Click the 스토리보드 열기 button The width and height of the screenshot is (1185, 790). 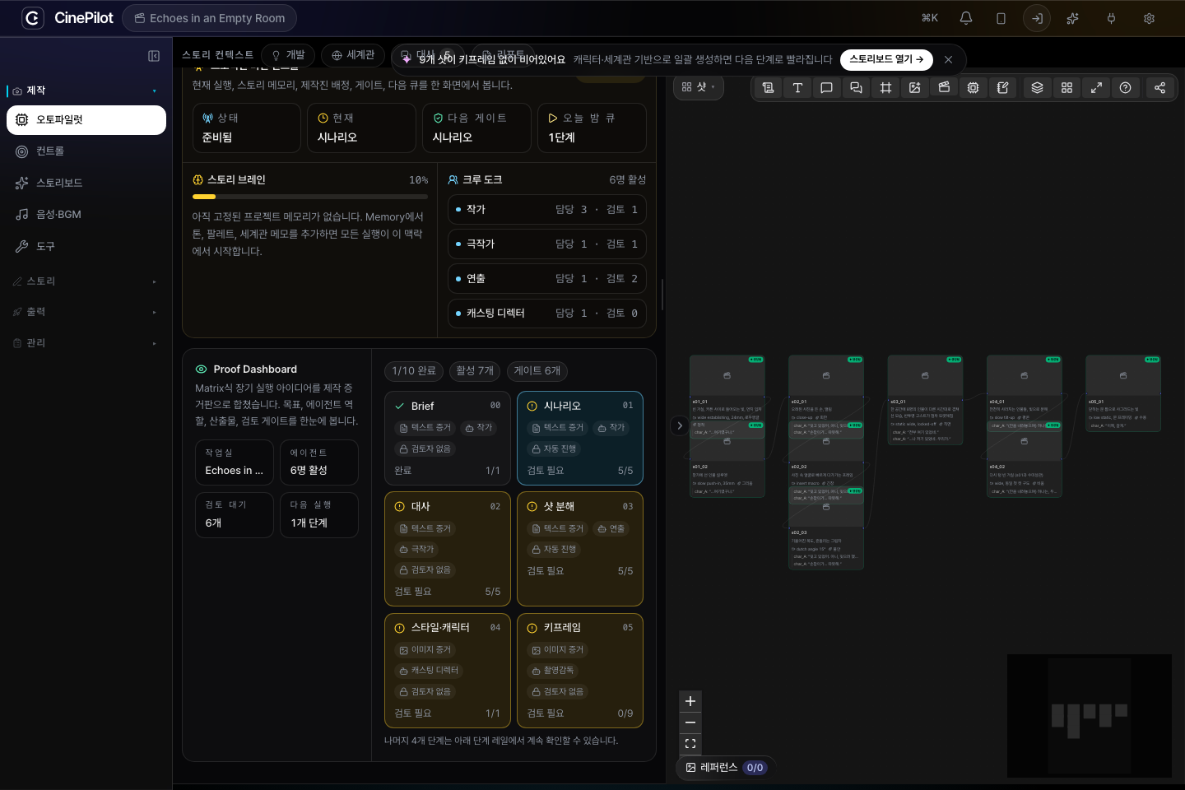[x=886, y=59]
